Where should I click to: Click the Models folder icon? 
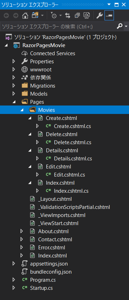click(x=25, y=94)
